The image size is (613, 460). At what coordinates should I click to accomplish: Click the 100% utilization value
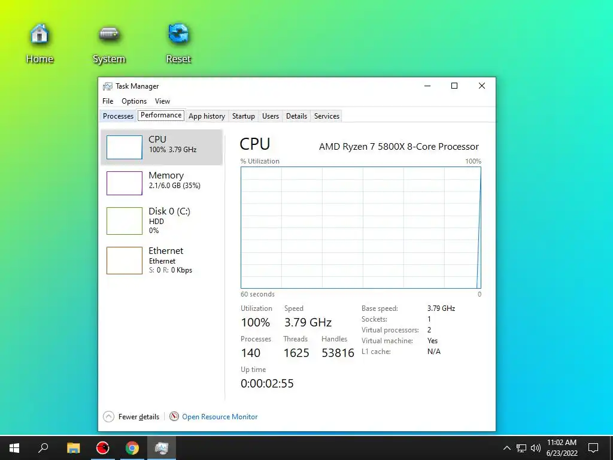(x=255, y=322)
